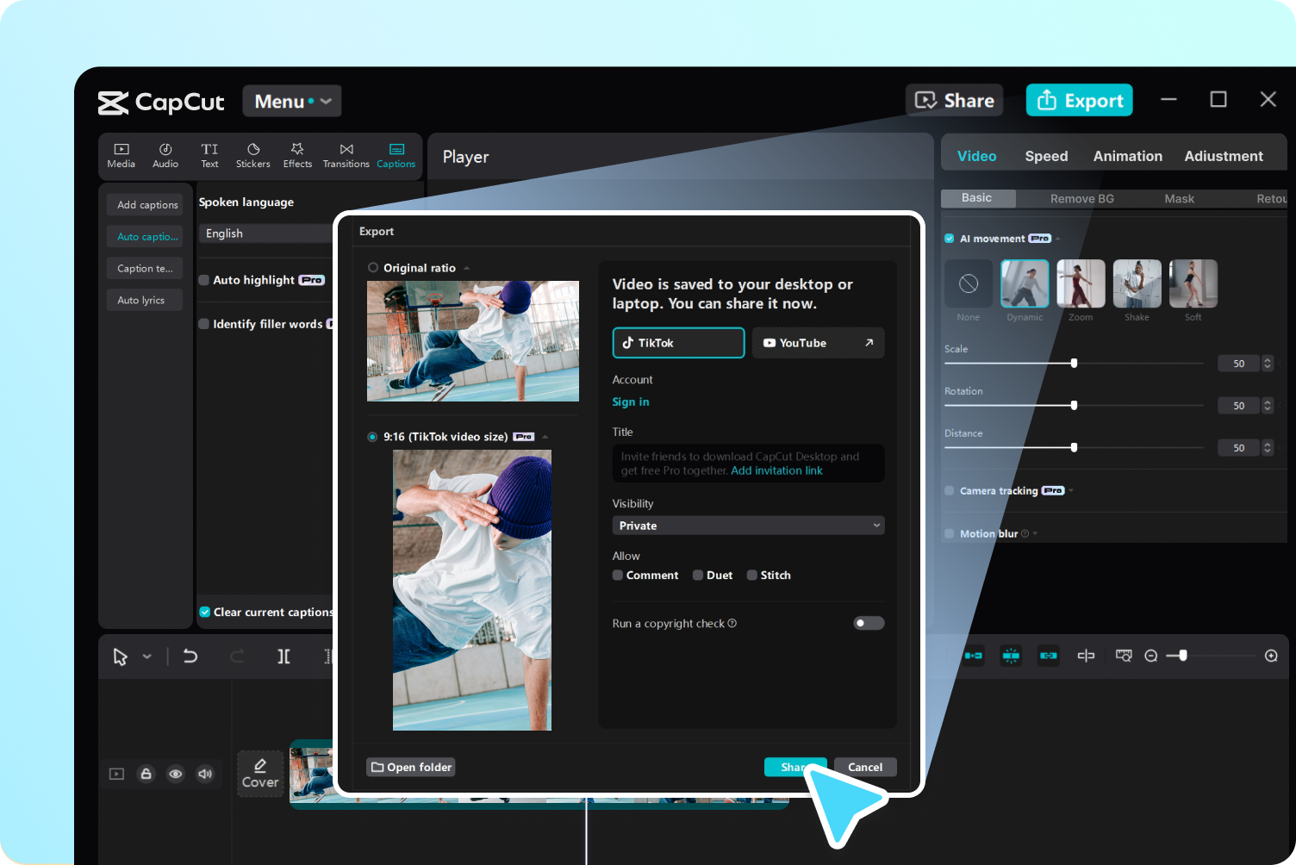Collapse the Original ratio preview arrow
Image resolution: width=1296 pixels, height=865 pixels.
coord(466,268)
